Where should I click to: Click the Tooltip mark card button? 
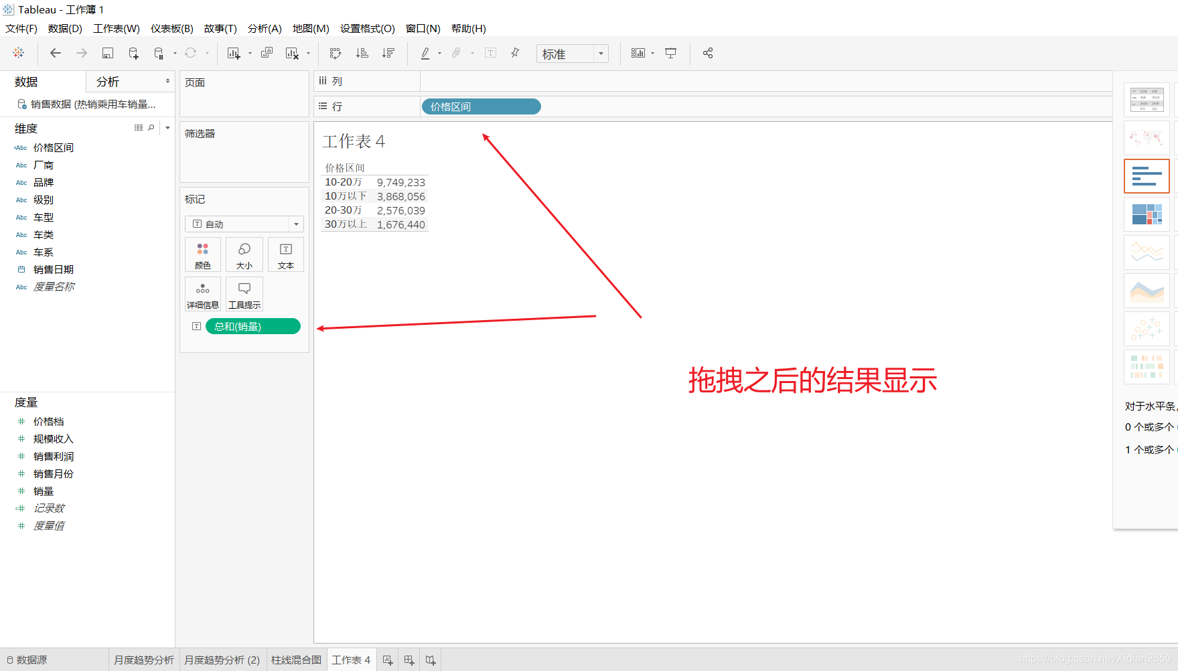[x=244, y=295]
